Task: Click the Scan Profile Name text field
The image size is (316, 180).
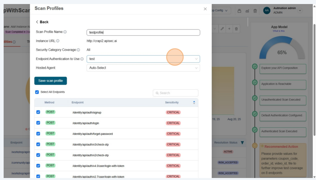Action: point(143,33)
